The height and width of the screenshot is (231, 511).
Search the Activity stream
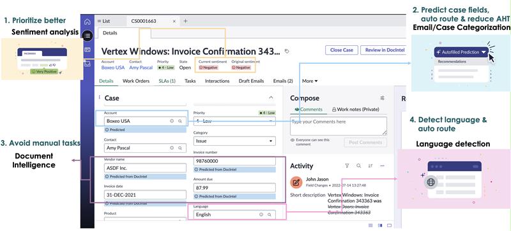point(358,165)
